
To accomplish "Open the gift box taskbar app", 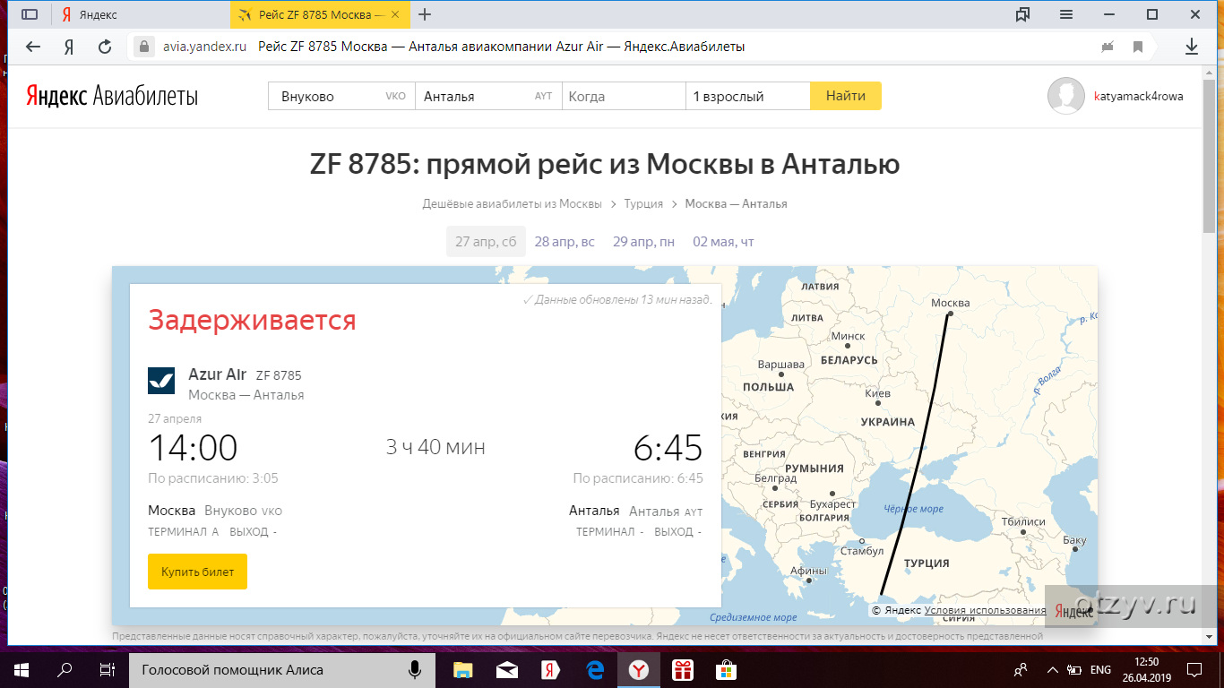I will [683, 669].
